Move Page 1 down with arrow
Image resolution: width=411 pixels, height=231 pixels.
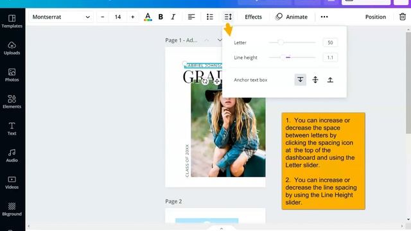pyautogui.click(x=219, y=40)
